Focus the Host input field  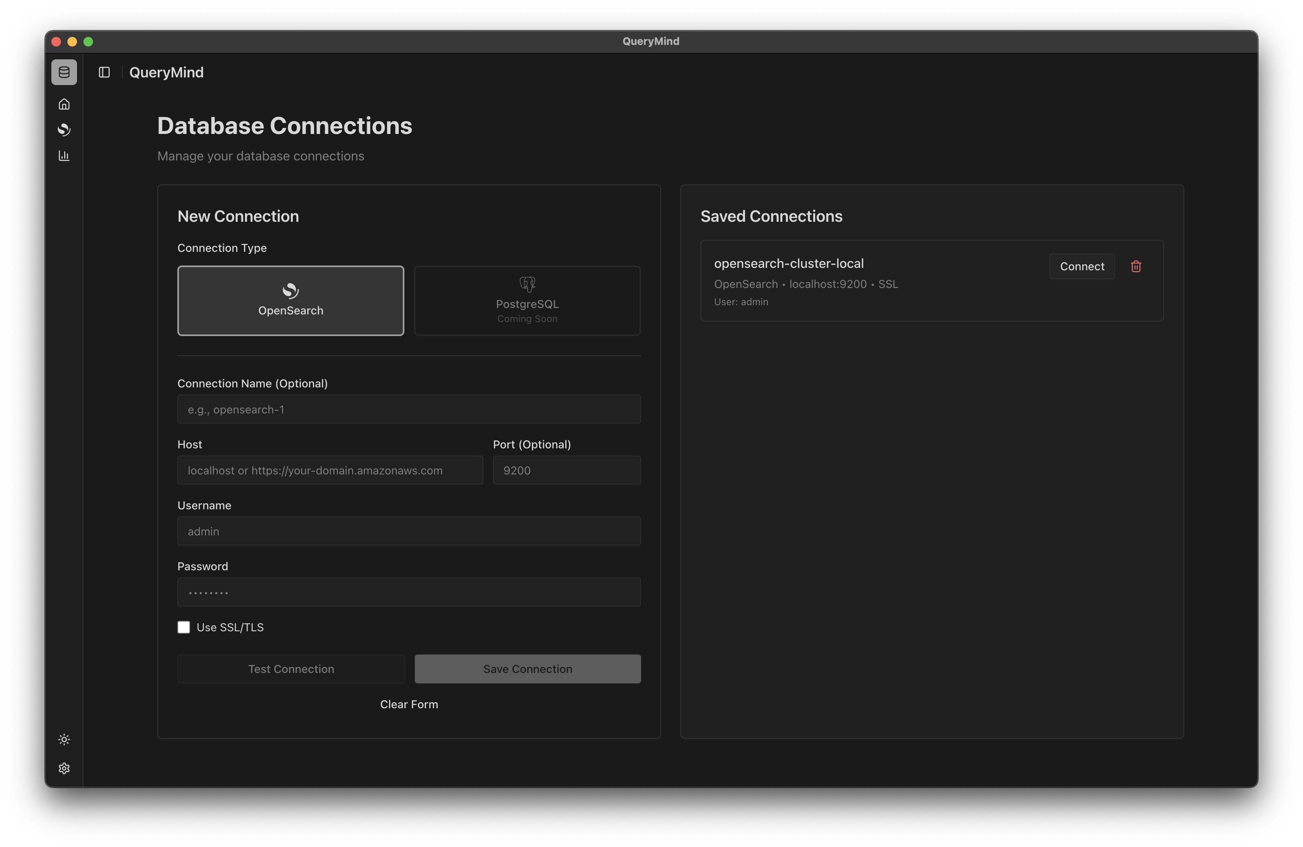point(330,470)
